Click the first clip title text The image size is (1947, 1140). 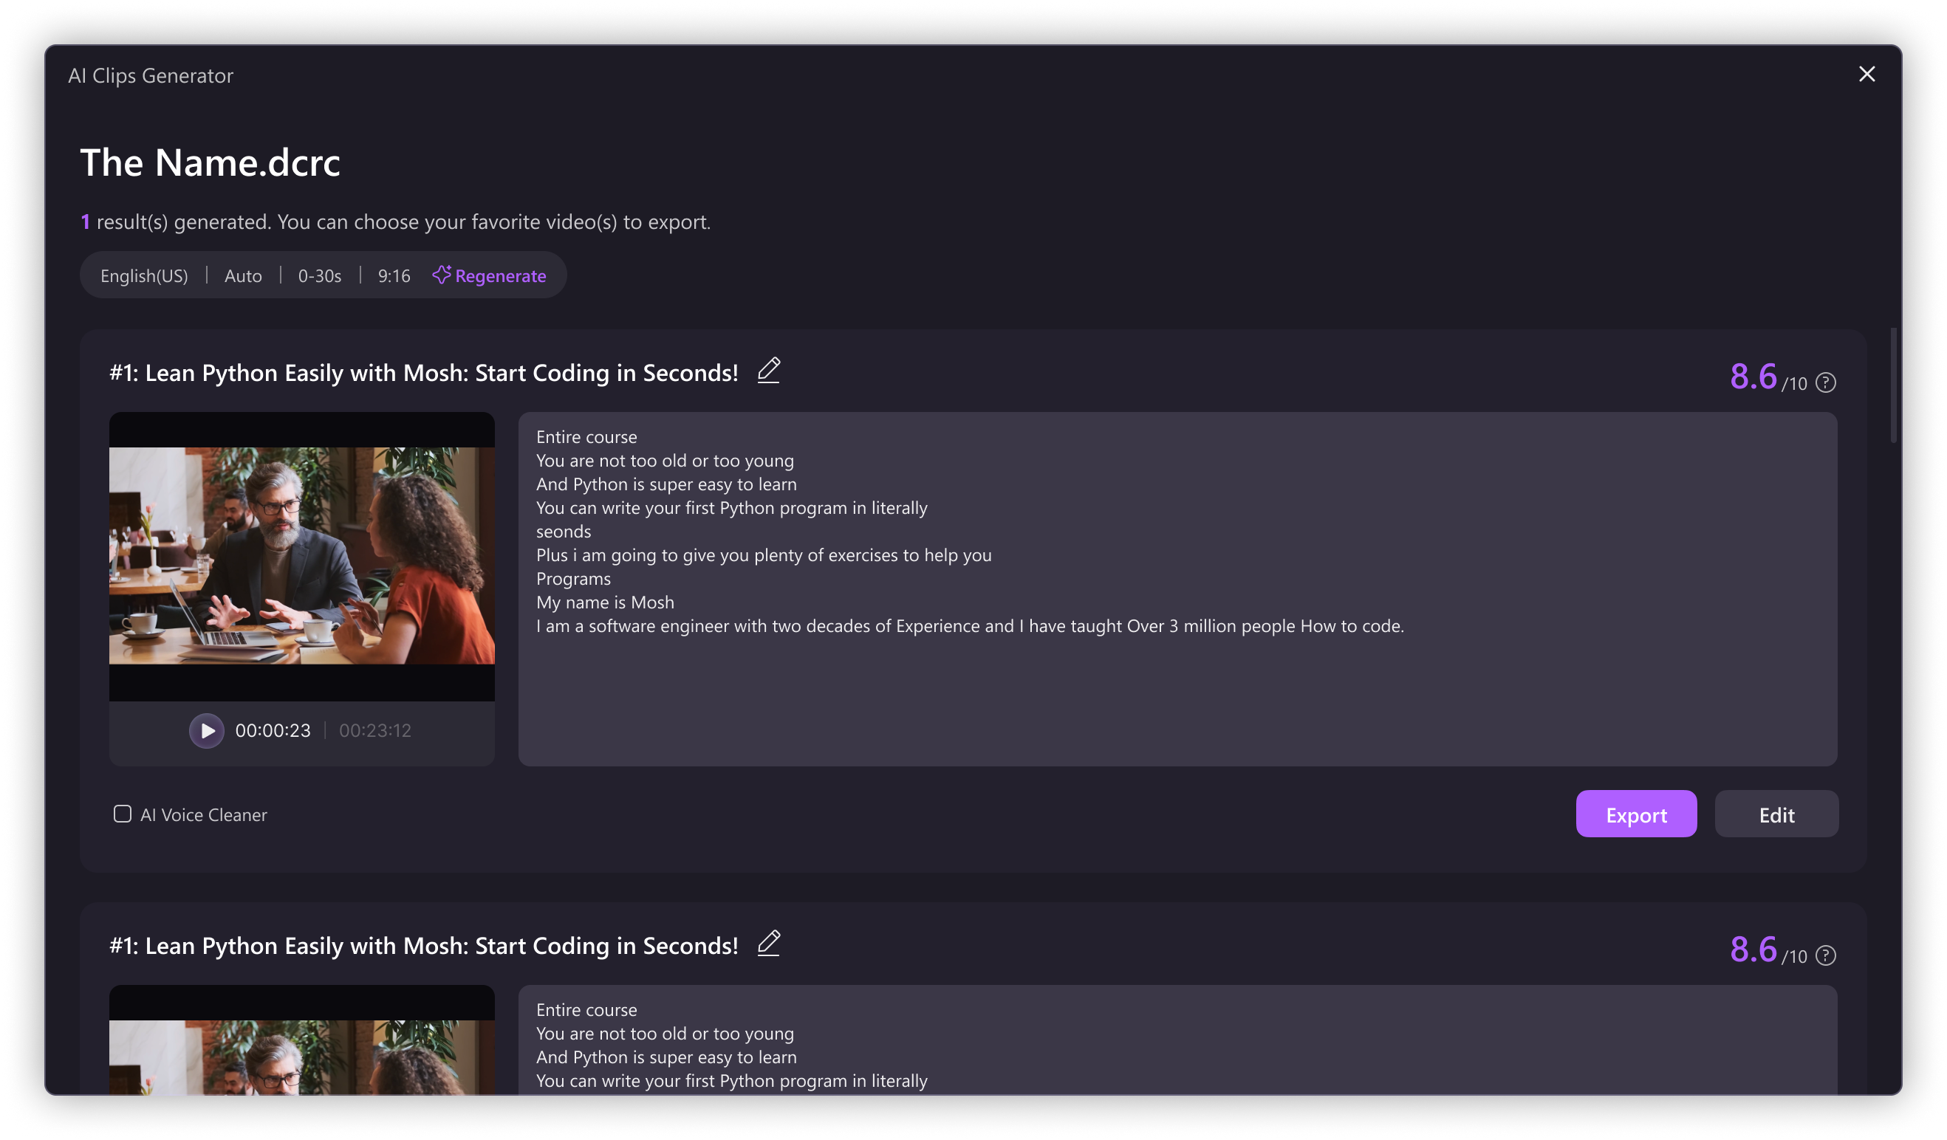coord(423,373)
